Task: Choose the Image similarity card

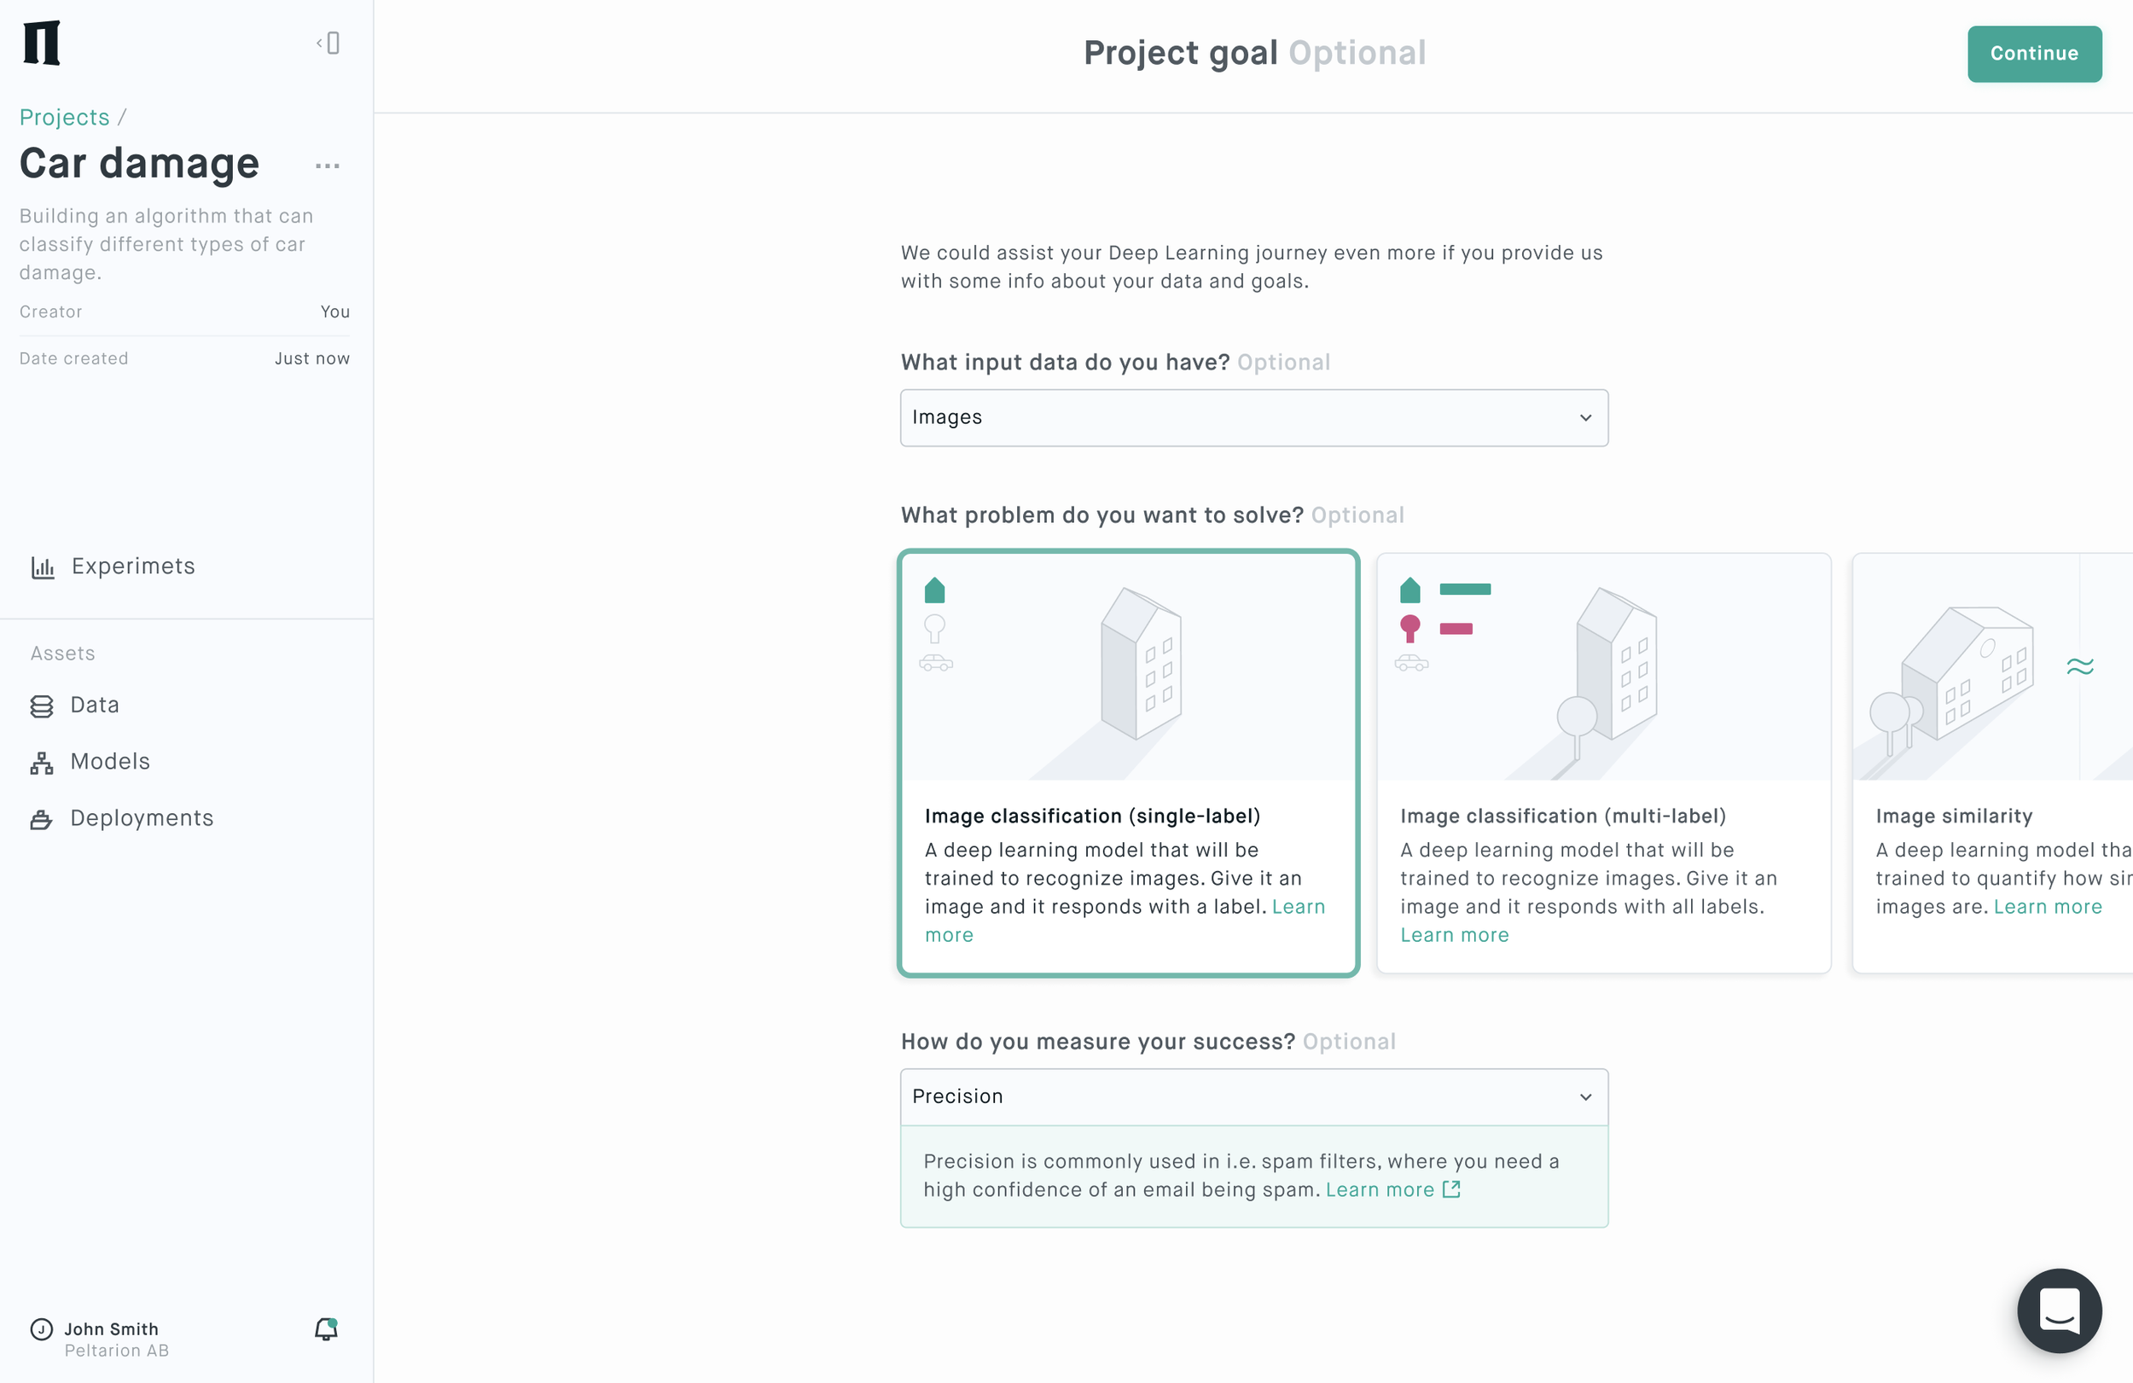Action: coord(1992,763)
